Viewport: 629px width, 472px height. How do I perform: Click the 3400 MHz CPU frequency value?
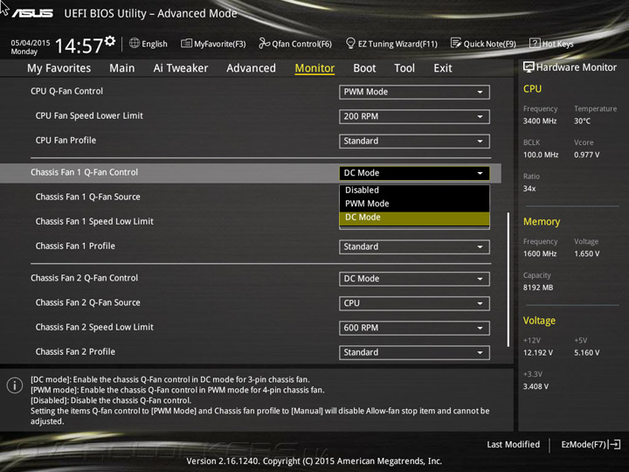[540, 121]
